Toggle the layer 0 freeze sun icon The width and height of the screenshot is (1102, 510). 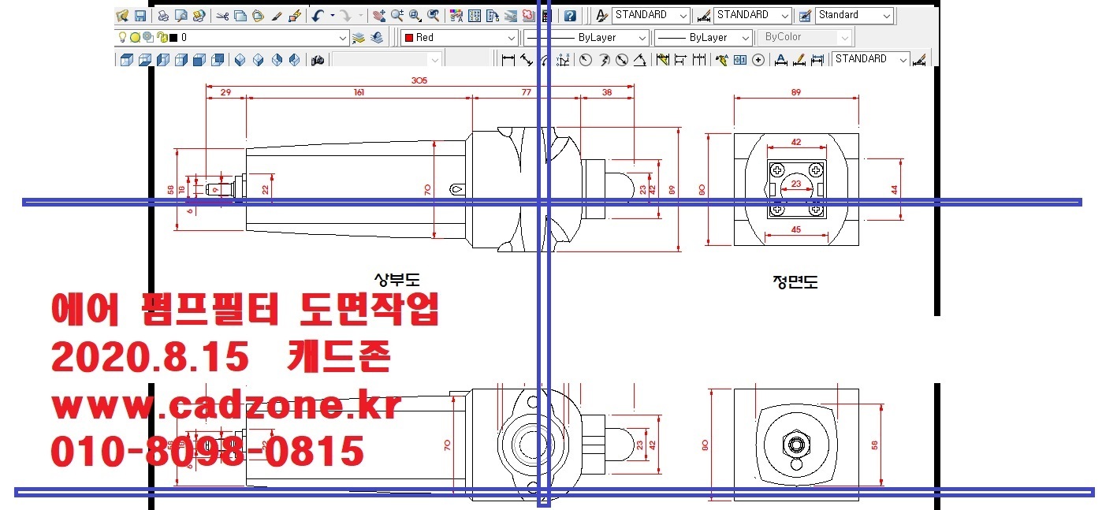[135, 37]
